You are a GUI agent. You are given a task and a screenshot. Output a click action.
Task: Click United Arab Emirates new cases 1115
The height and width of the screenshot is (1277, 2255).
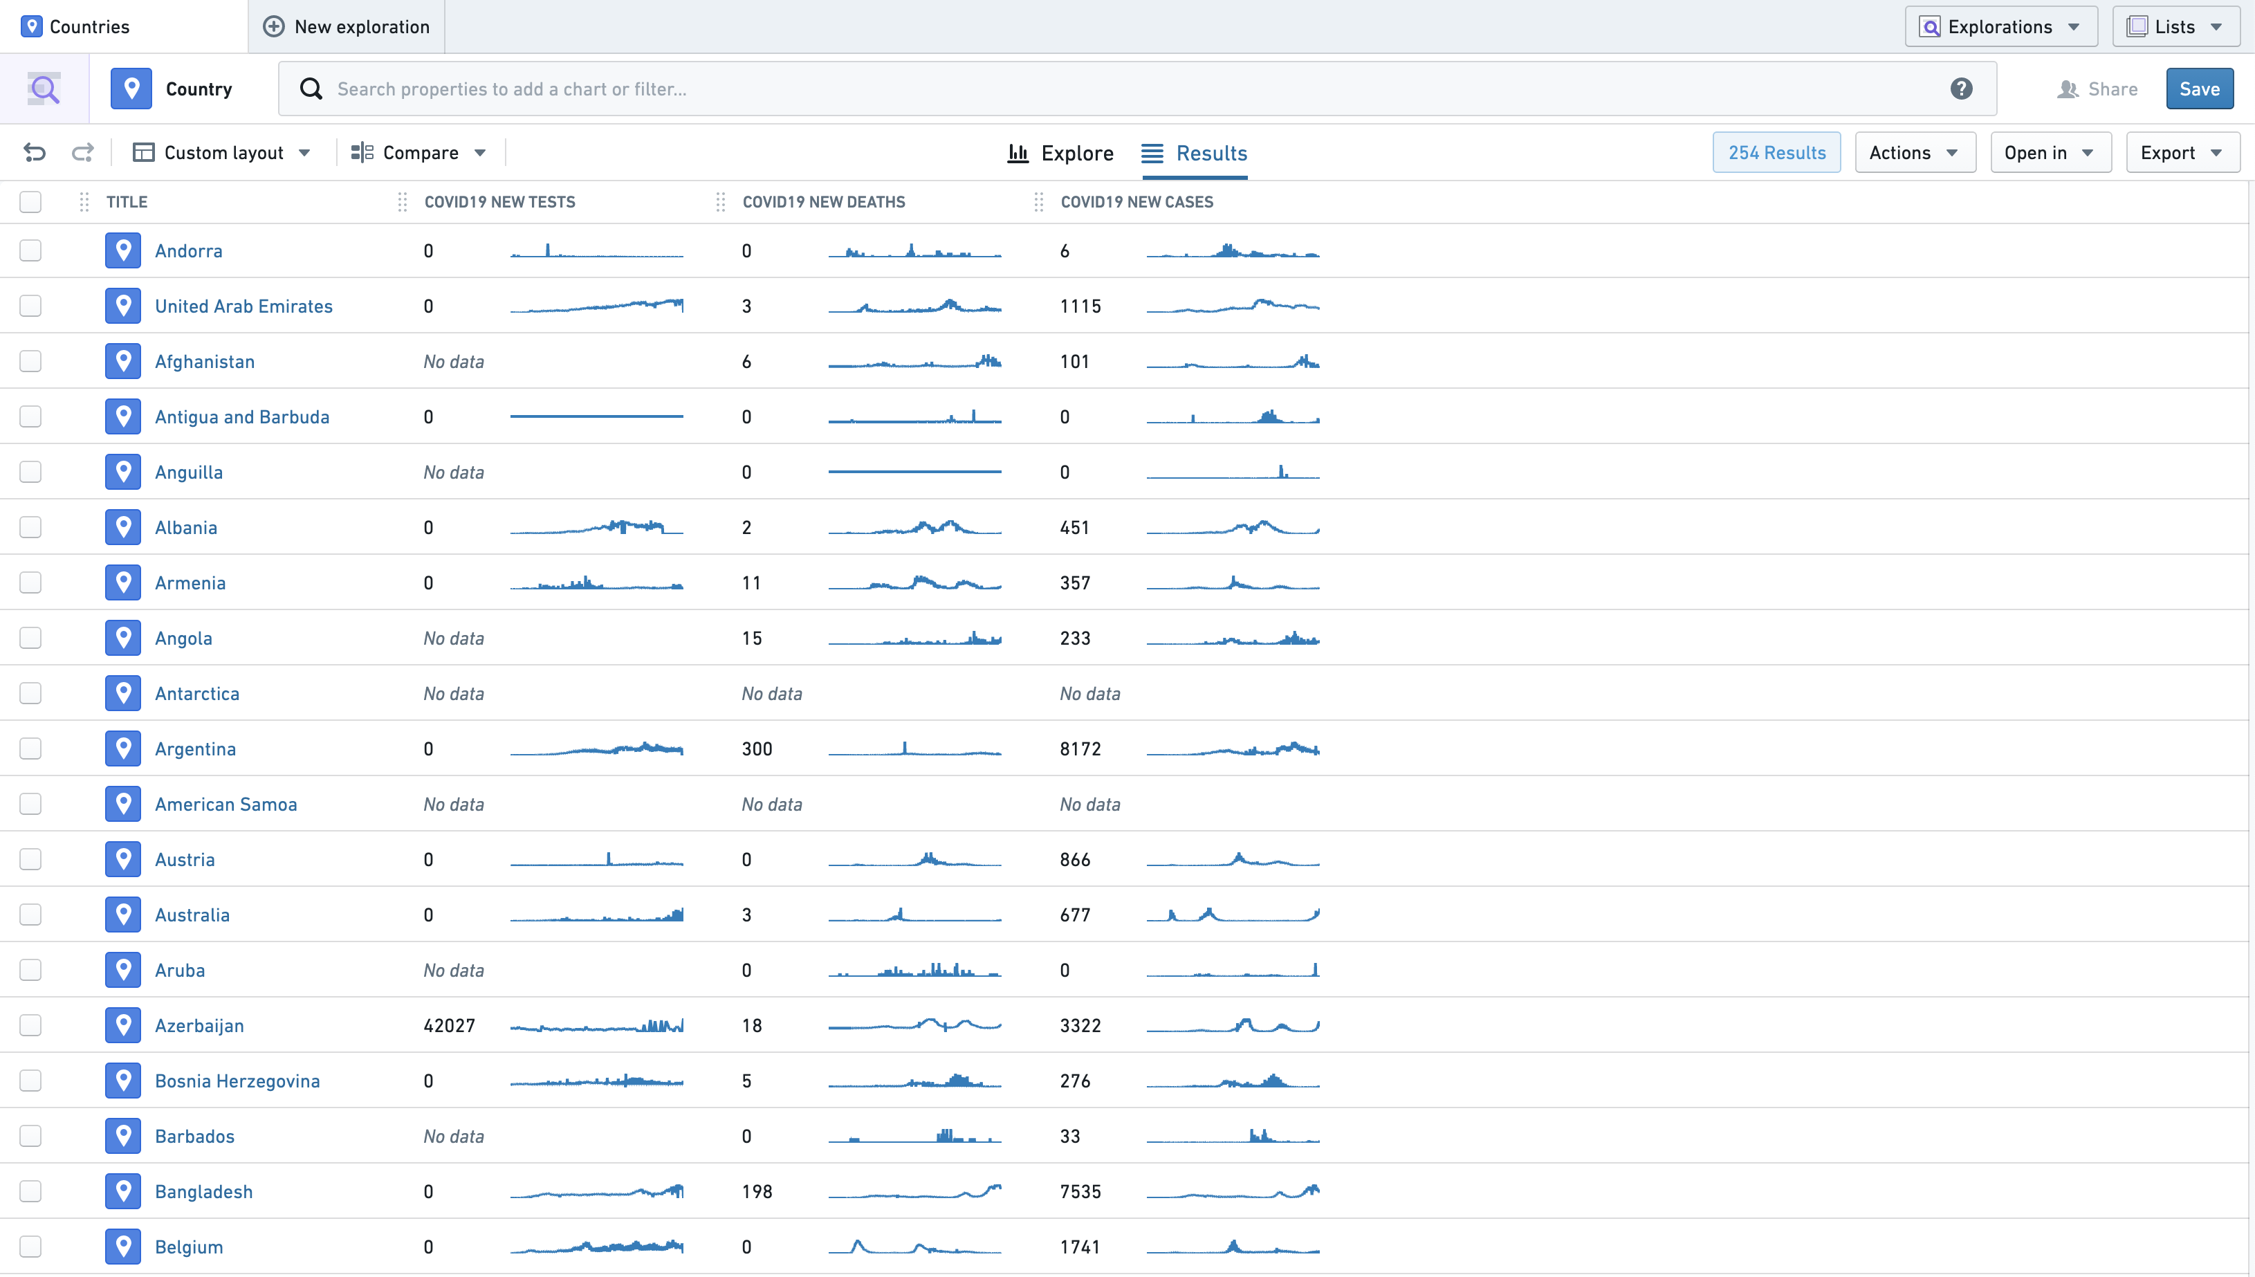pos(1080,306)
